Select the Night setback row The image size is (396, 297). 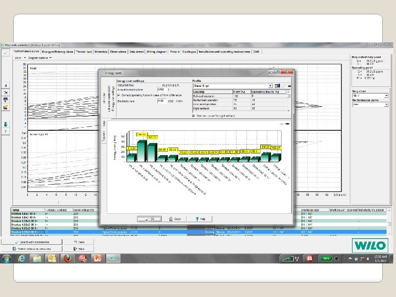pyautogui.click(x=239, y=108)
